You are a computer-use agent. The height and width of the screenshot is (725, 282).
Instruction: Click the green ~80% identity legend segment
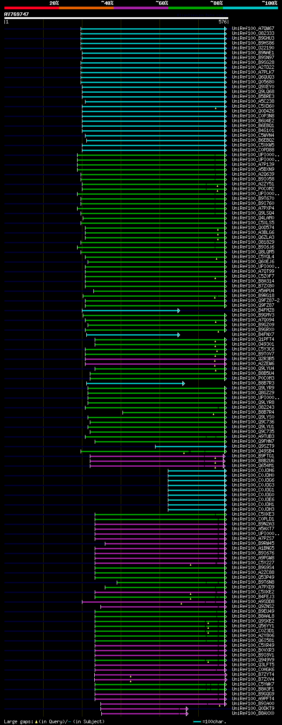coord(196,8)
